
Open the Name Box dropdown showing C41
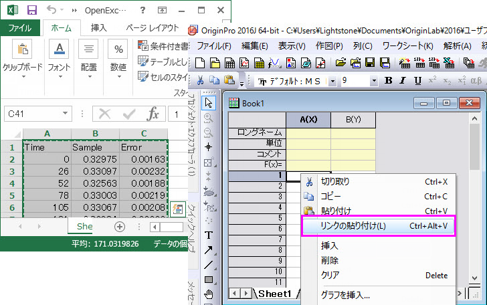(66, 113)
